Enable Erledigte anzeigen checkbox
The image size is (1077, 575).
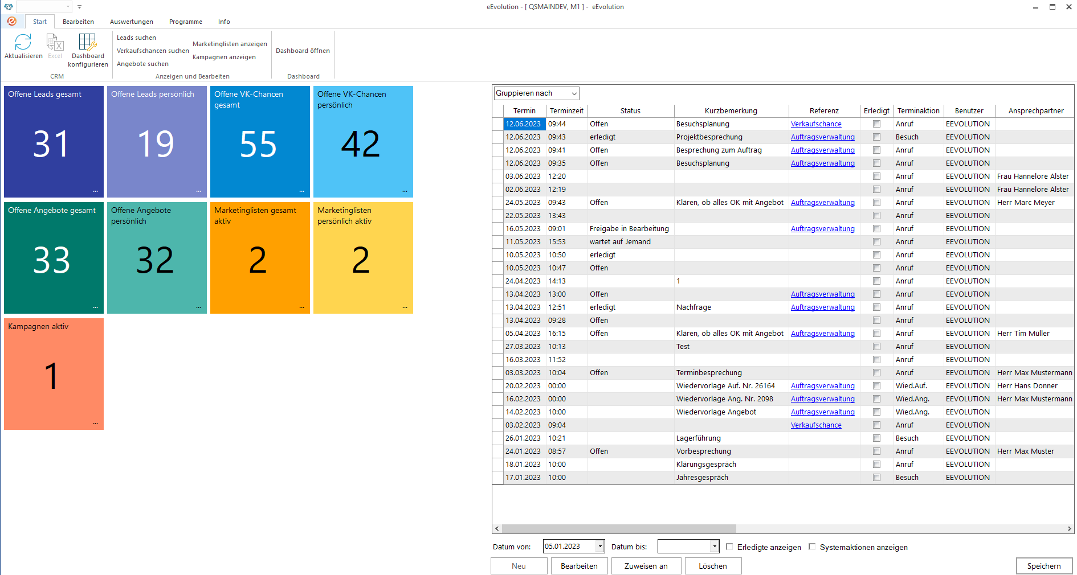point(729,547)
